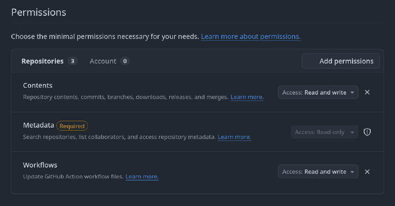Switch to the Account permissions tab
The image size is (395, 206).
point(103,61)
